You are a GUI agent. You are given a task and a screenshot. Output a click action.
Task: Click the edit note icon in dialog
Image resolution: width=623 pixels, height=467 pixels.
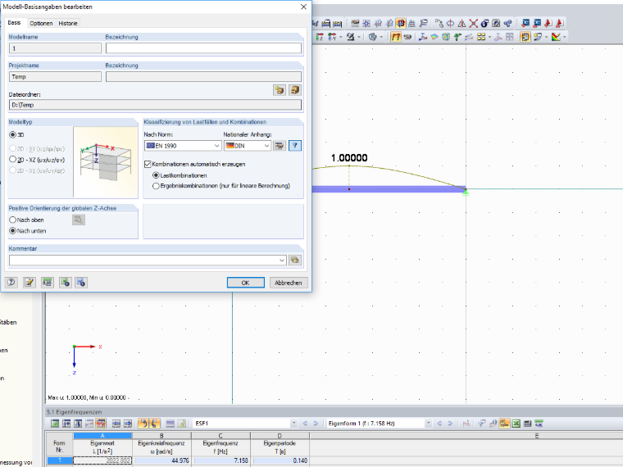pyautogui.click(x=29, y=283)
